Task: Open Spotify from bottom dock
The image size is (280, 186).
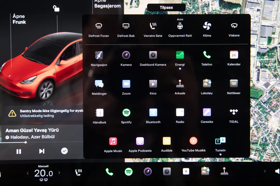Action: pos(129,172)
